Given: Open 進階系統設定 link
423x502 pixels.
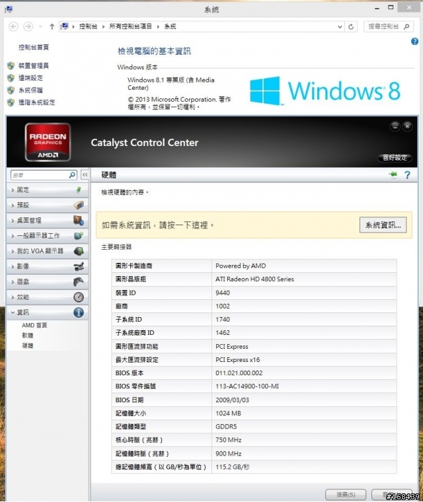Looking at the screenshot, I should [x=36, y=102].
